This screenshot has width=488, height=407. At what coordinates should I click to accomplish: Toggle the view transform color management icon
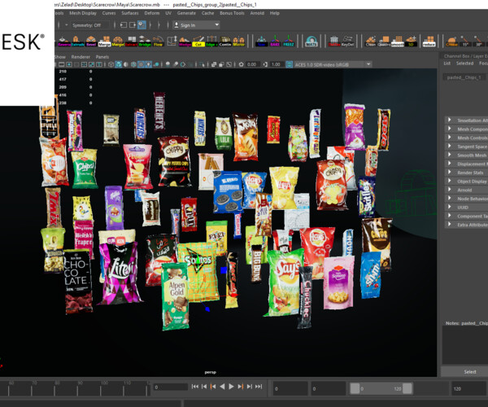pyautogui.click(x=289, y=64)
